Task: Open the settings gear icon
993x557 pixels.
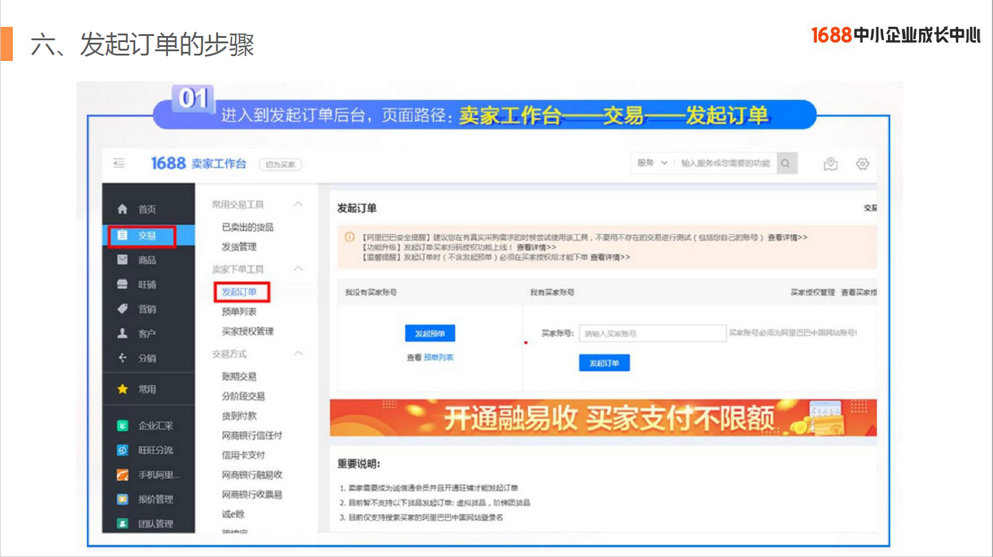Action: tap(862, 164)
